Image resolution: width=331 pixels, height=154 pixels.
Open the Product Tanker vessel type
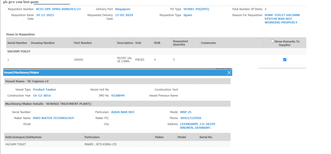(44, 89)
